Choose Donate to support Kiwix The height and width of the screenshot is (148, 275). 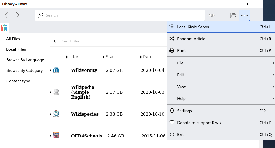[221, 123]
